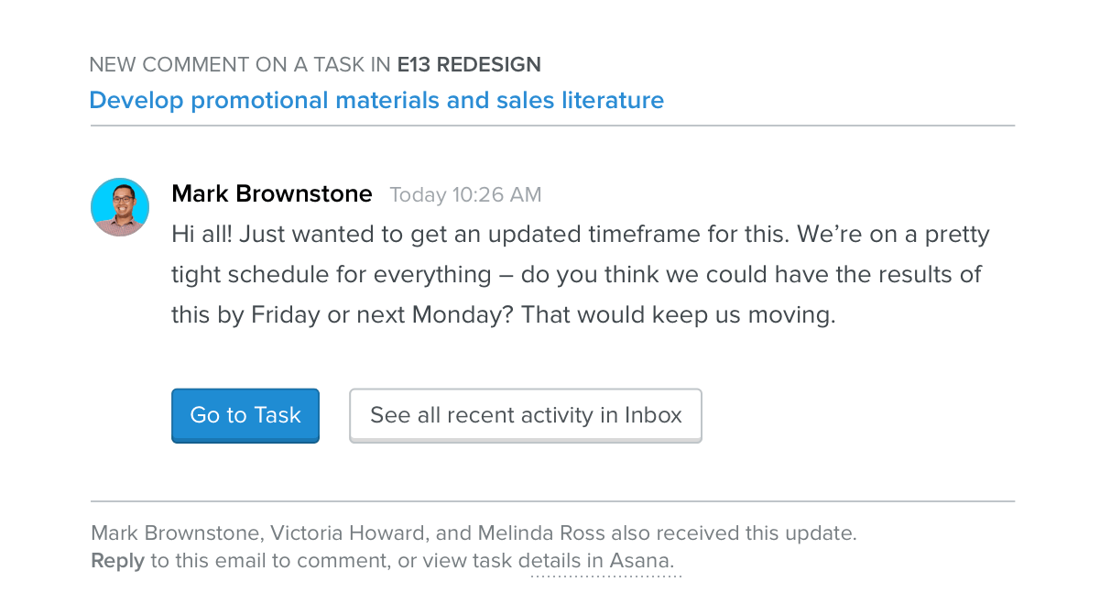Open the Develop promotional materials task link
1100x604 pixels.
376,100
